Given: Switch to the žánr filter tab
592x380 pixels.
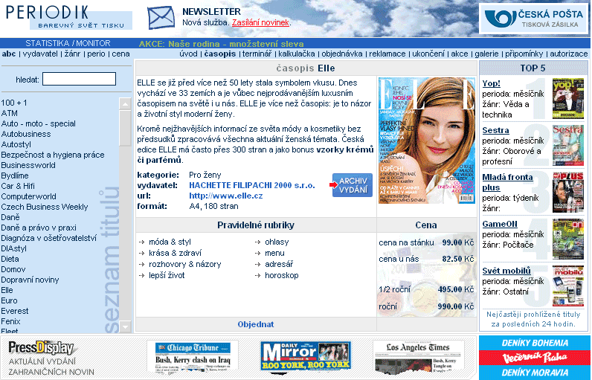Looking at the screenshot, I should pos(71,54).
